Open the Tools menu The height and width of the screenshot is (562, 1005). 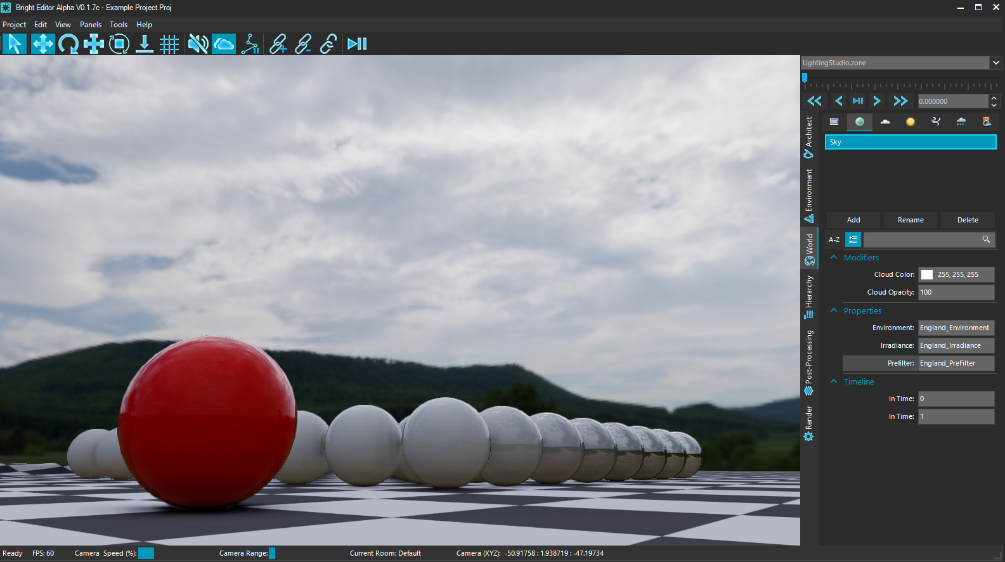point(119,25)
